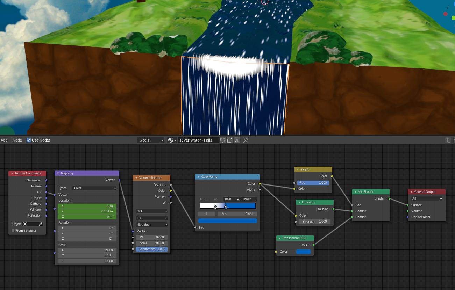
Task: Duplicate material with new-copy icon
Action: pos(230,140)
